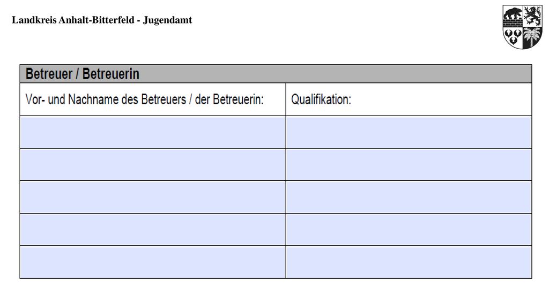Select second Betreuer name input field
The width and height of the screenshot is (549, 308).
153,165
